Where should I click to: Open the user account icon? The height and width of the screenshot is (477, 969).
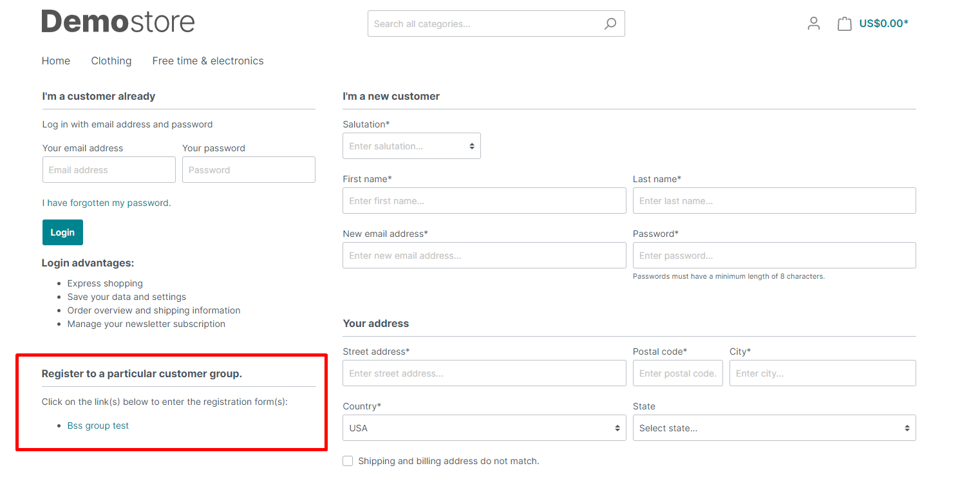814,24
